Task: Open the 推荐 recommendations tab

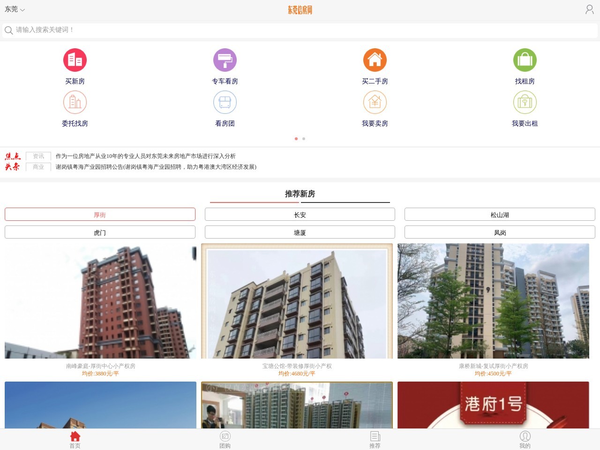Action: (x=375, y=439)
